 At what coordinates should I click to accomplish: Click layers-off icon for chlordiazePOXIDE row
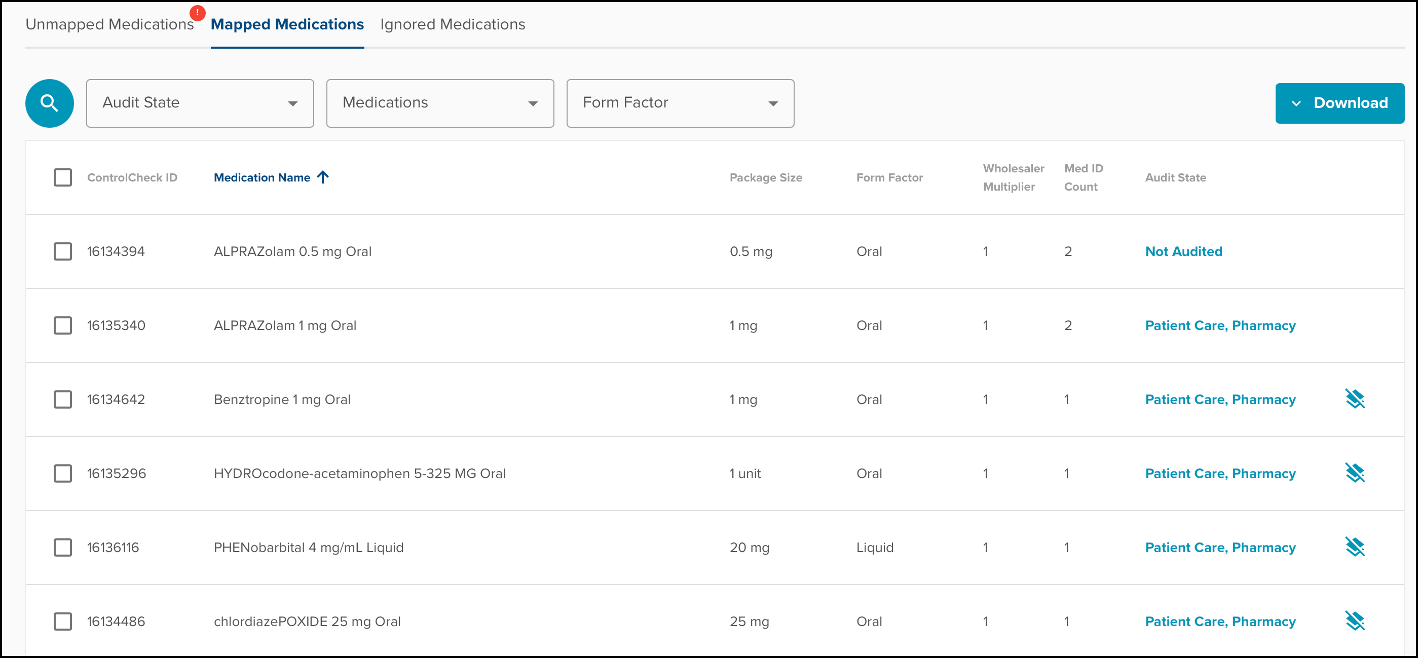[x=1354, y=621]
